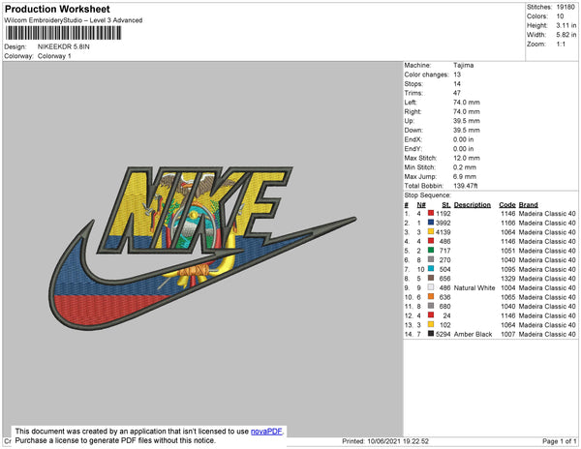Click 'Wilcom EmbroideryStudio – Level 3 Advanced' subtitle
Viewport: 581px width, 449px height.
(x=74, y=20)
